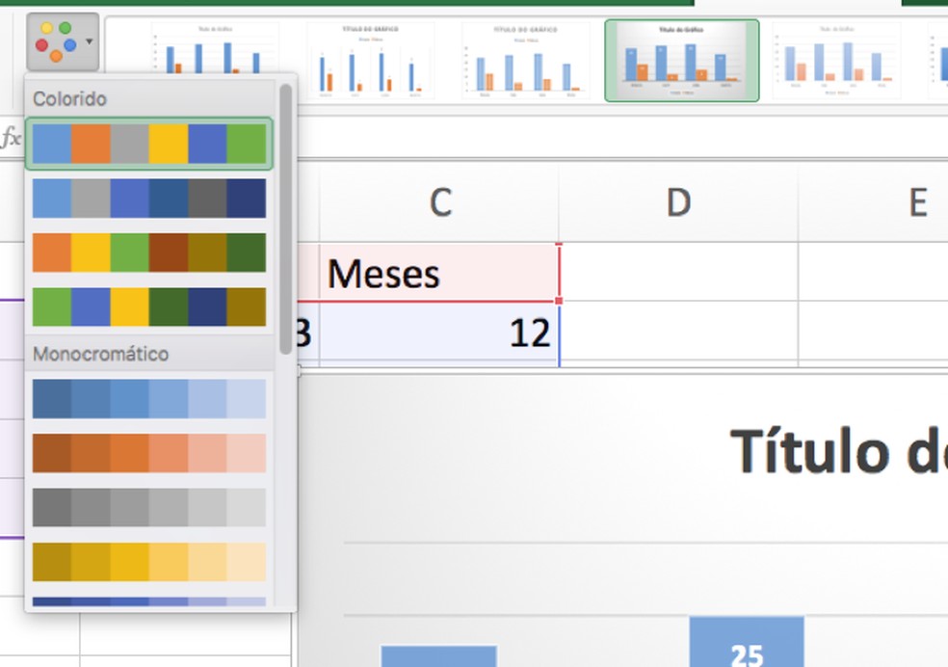The image size is (948, 667).
Task: Choose the third chart style with clustered bars
Action: (x=525, y=60)
